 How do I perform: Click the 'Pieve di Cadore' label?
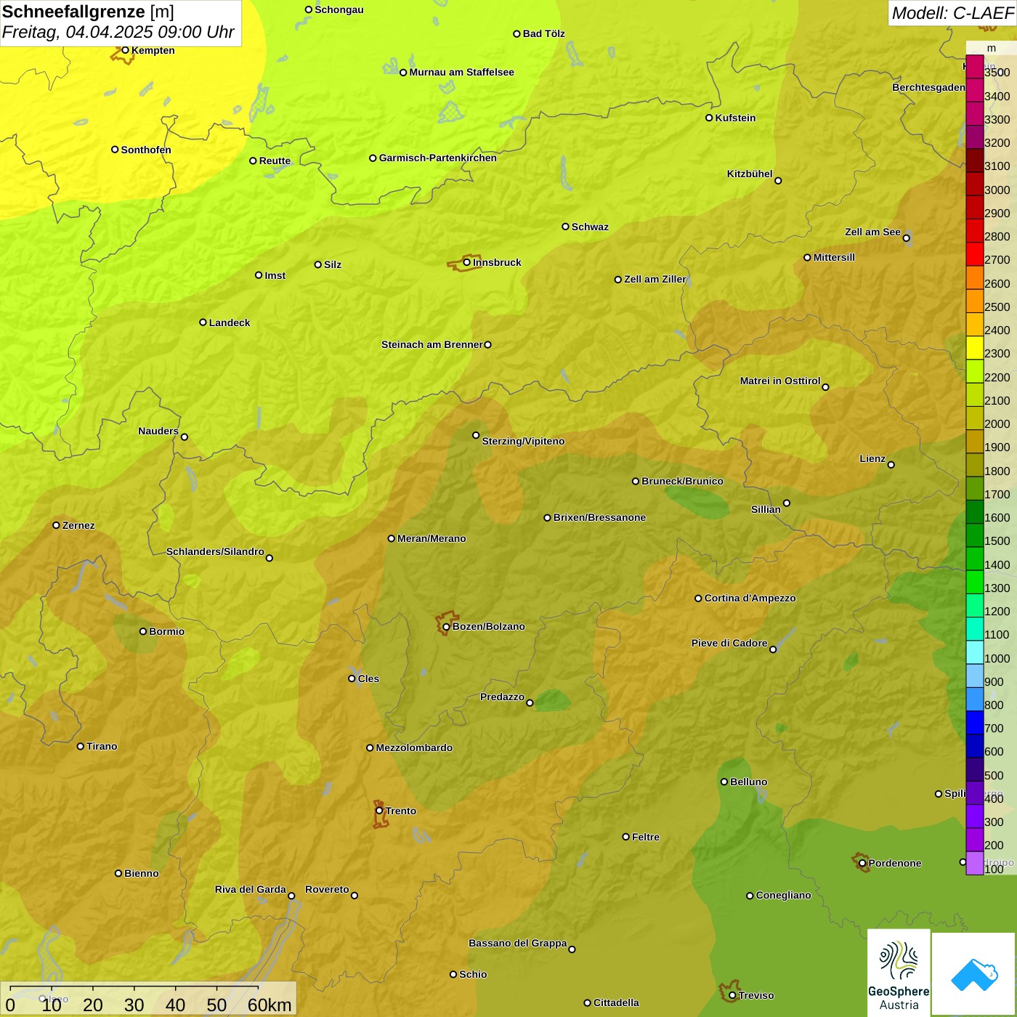(x=729, y=643)
